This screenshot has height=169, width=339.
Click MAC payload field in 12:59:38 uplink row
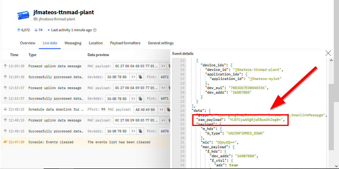coord(136,66)
